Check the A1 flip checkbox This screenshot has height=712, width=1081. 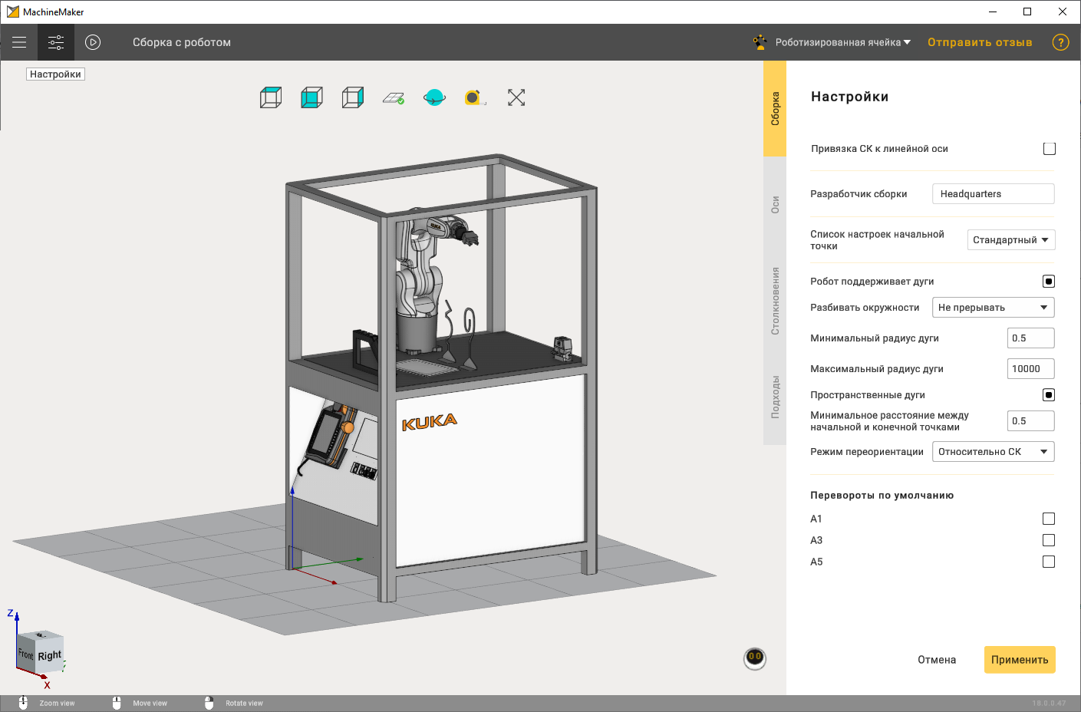(1049, 519)
